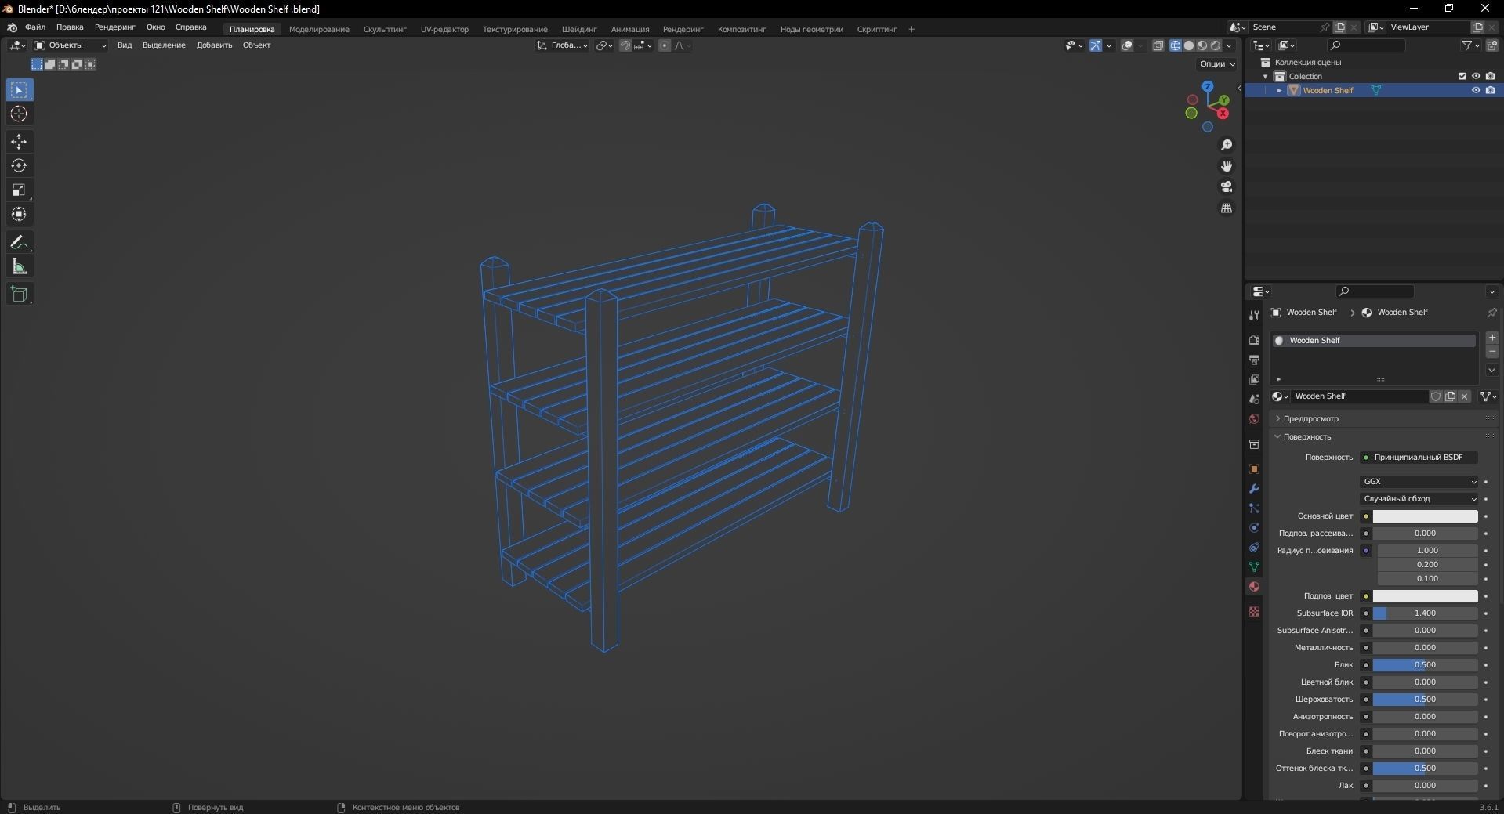Screen dimensions: 1504x814
Task: Open the Object Data mesh tab
Action: pyautogui.click(x=1254, y=566)
